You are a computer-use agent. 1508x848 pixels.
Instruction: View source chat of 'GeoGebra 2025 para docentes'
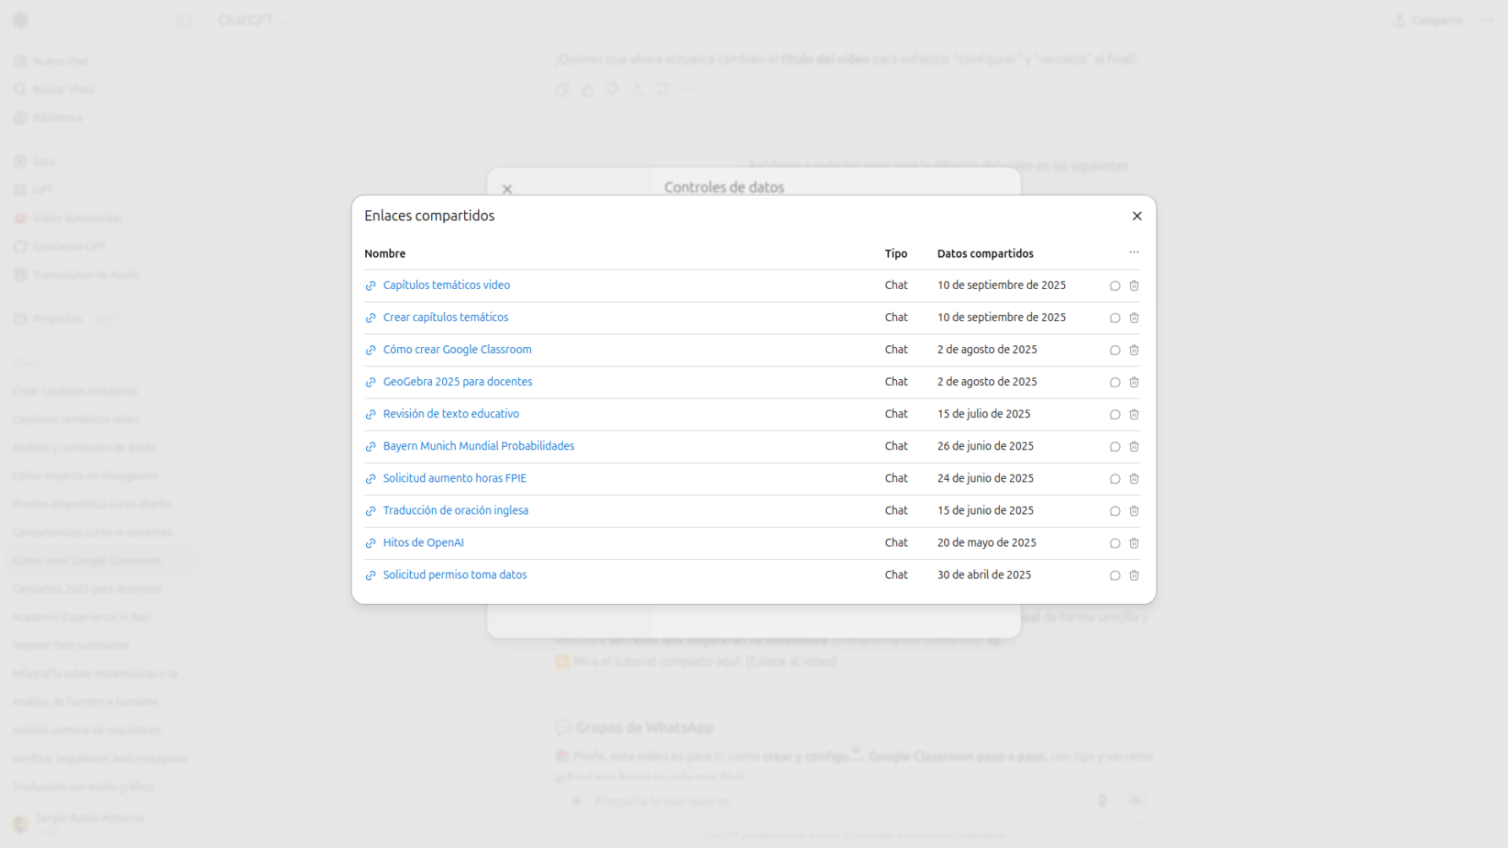click(x=1115, y=383)
